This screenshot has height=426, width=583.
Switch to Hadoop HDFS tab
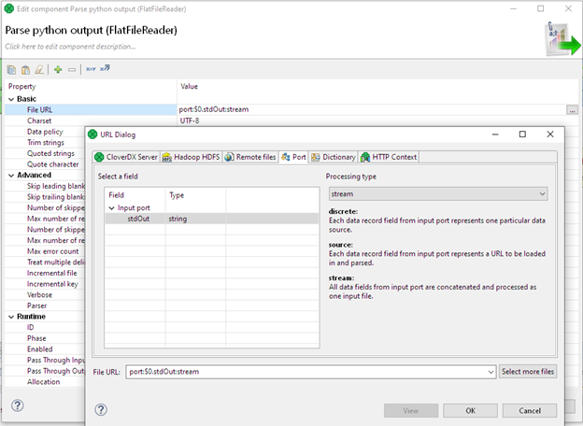(x=192, y=157)
